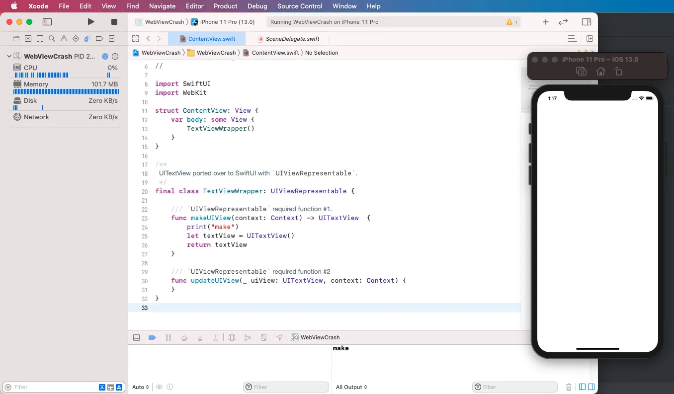
Task: Switch to the SceneDelegate.swift tab
Action: pyautogui.click(x=288, y=39)
